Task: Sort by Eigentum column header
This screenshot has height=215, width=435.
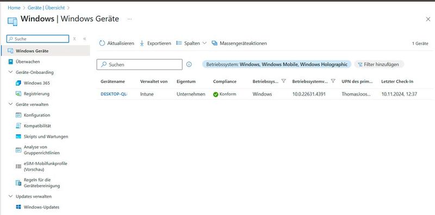Action: (x=186, y=81)
